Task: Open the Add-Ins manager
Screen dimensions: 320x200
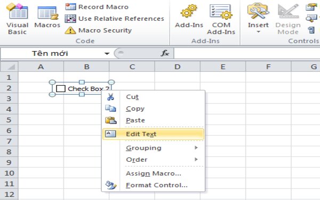Action: coord(189,16)
